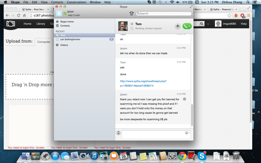
Task: Click the Wi-Fi status icon
Action: 172,2
